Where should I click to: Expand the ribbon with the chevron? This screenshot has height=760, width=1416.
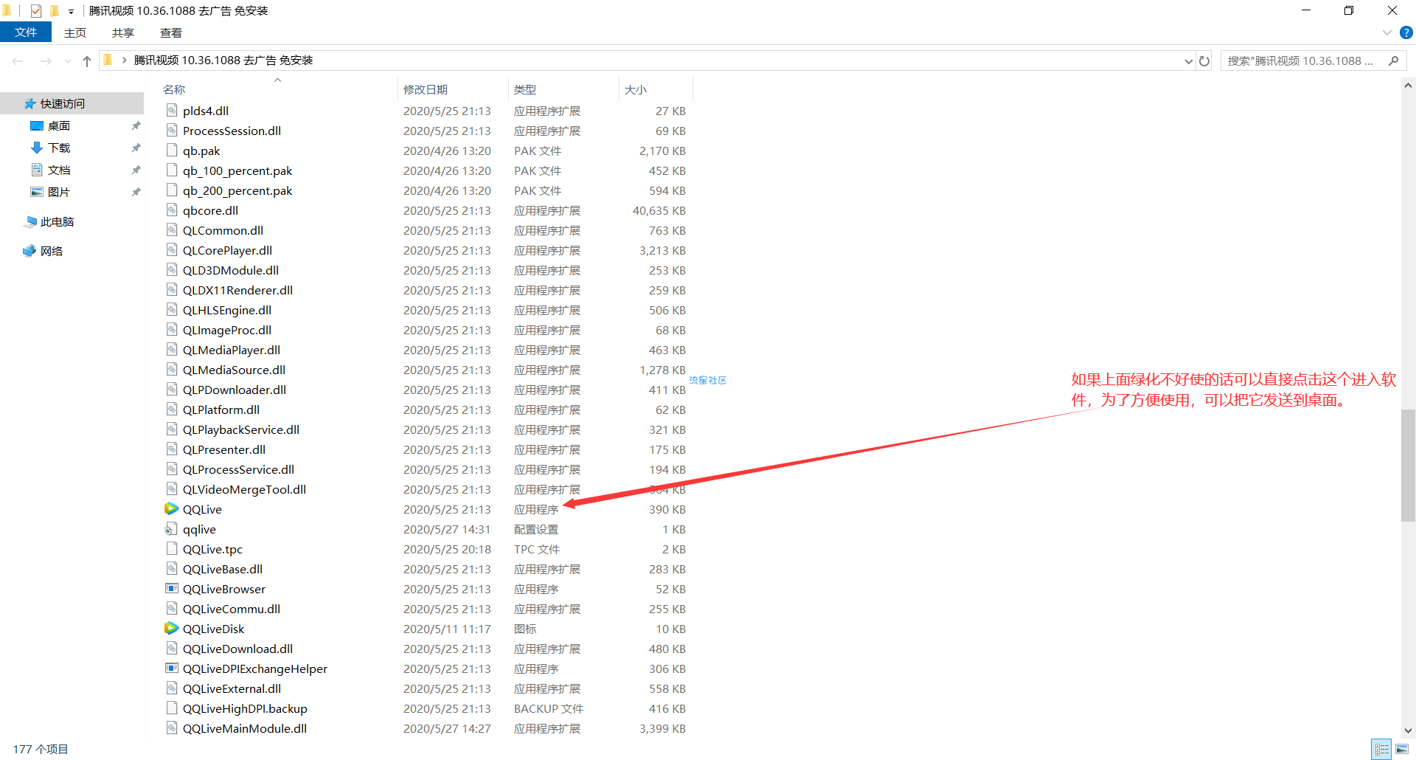[x=1386, y=32]
